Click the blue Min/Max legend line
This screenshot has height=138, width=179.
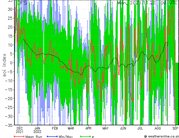pos(52,136)
